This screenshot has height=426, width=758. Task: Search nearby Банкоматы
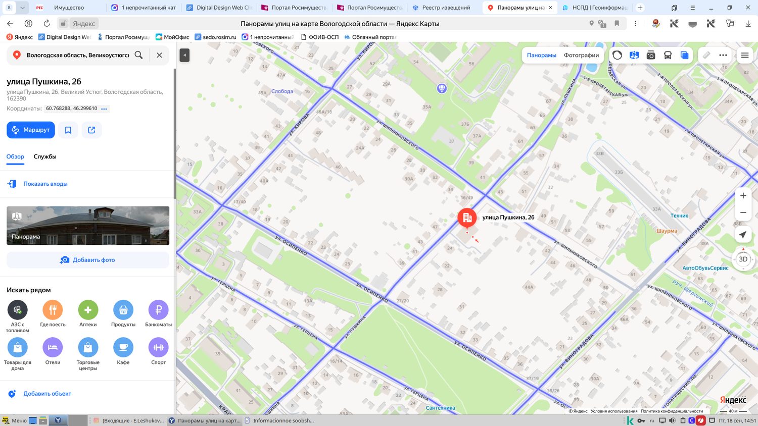coord(159,313)
